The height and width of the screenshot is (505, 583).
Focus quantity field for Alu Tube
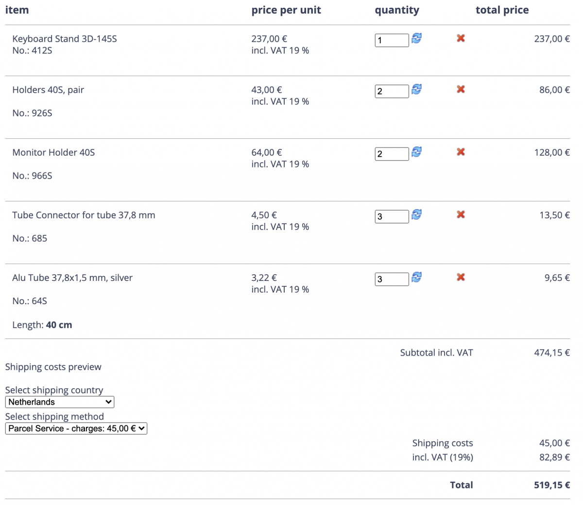pos(392,279)
